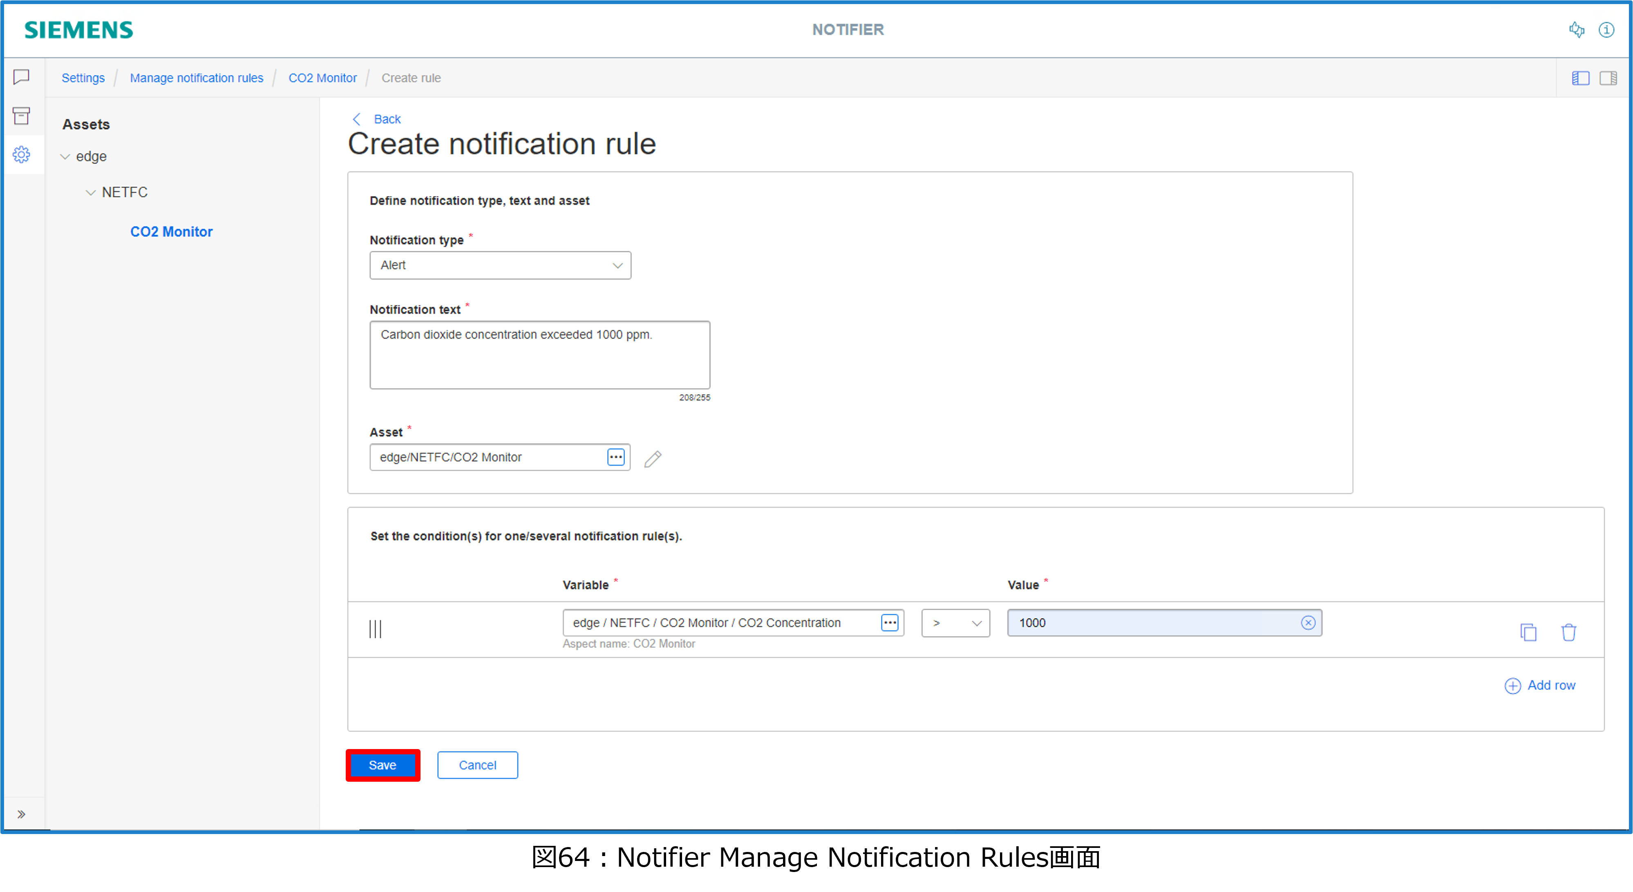1633x892 pixels.
Task: Open the asset browse ellipsis button
Action: coord(615,457)
